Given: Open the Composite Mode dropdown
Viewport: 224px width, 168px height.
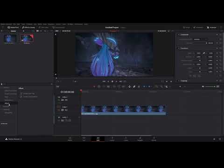Looking at the screenshot, I should [200, 39].
